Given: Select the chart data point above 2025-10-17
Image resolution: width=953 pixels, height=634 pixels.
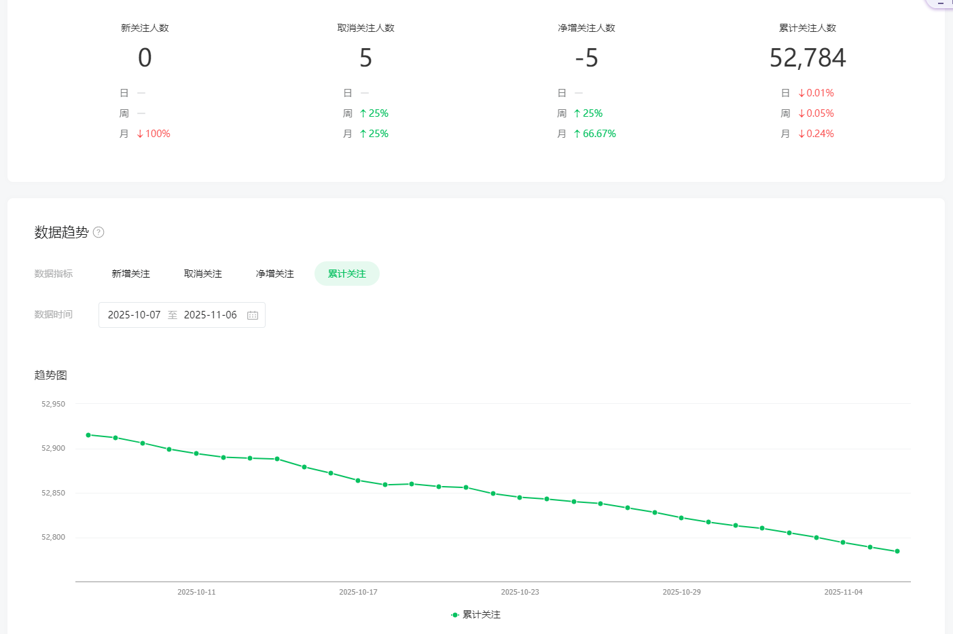Looking at the screenshot, I should pos(358,481).
